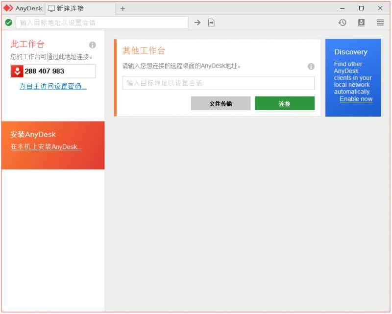Click the red AnyDesk ID icon beside 288 407 983
Screen dimensions: 392x314
coord(17,71)
